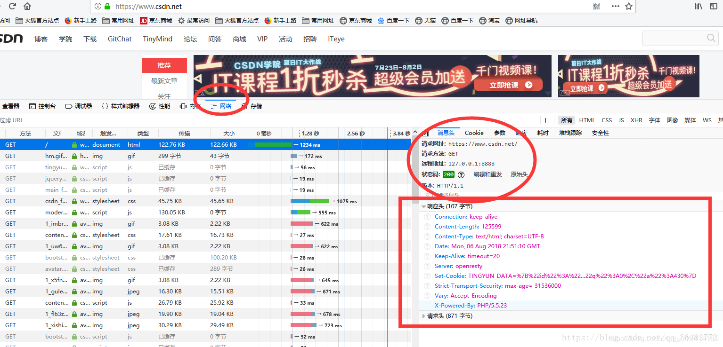This screenshot has width=723, height=347.
Task: Open the 百度一下 bookmark with paw icon
Action: click(393, 21)
